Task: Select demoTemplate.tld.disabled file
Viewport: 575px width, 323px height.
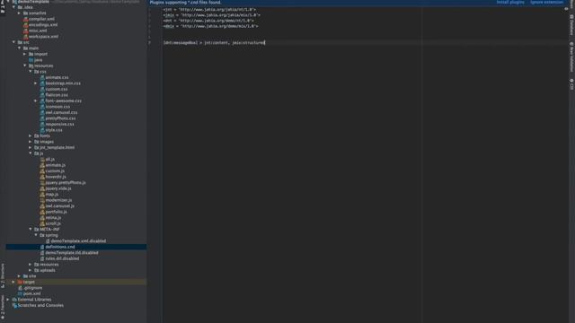Action: coord(72,253)
